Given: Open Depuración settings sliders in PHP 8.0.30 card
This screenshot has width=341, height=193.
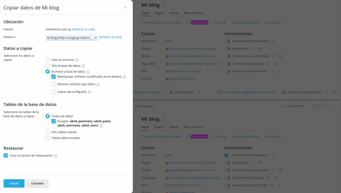Looking at the screenshot, I should coord(260,48).
